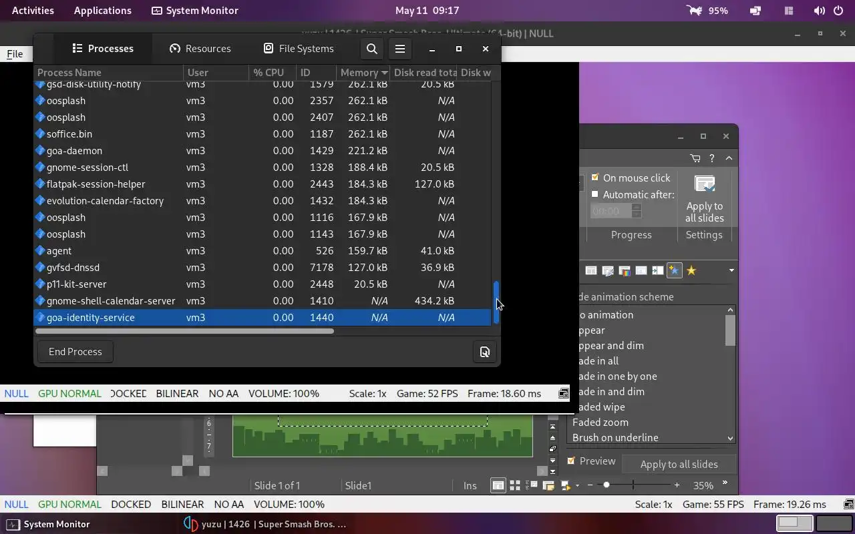Mute via VOLUME: 100% on the 55 FPS bar
Screen dimensions: 855x534
[x=289, y=504]
